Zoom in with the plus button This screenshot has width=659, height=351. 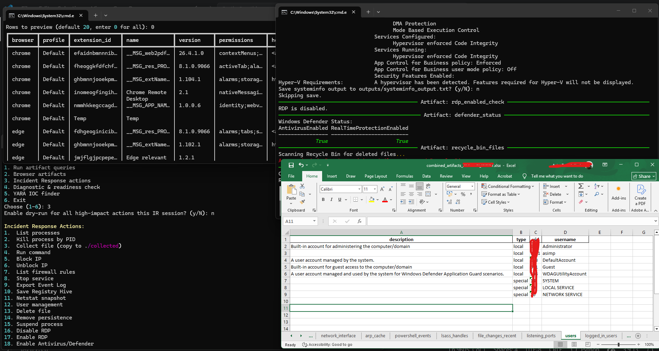(x=638, y=344)
